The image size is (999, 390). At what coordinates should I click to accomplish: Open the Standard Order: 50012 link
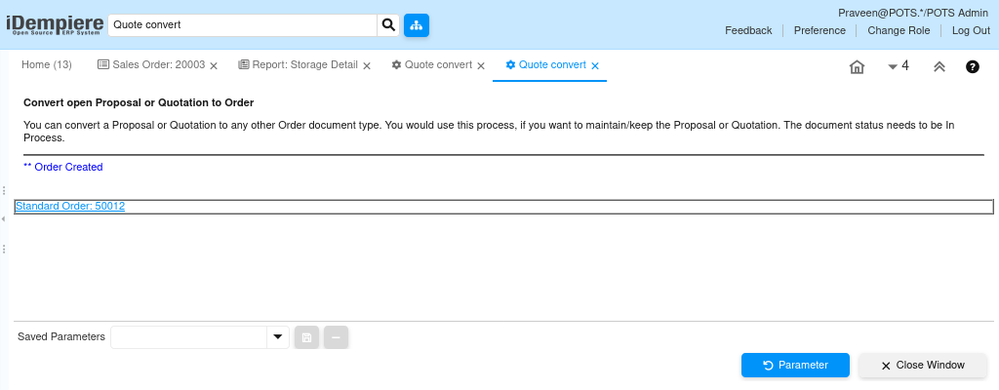pyautogui.click(x=70, y=207)
